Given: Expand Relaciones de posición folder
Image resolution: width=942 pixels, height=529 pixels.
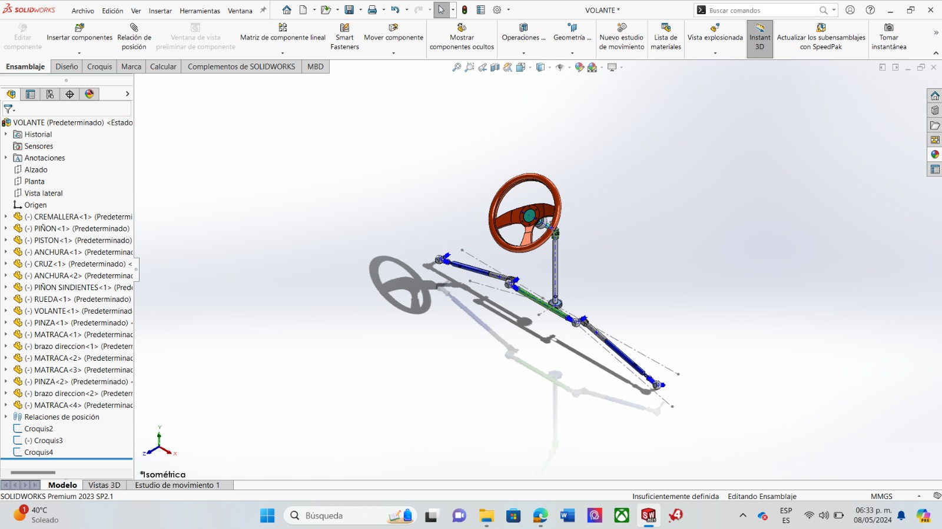Looking at the screenshot, I should (6, 417).
